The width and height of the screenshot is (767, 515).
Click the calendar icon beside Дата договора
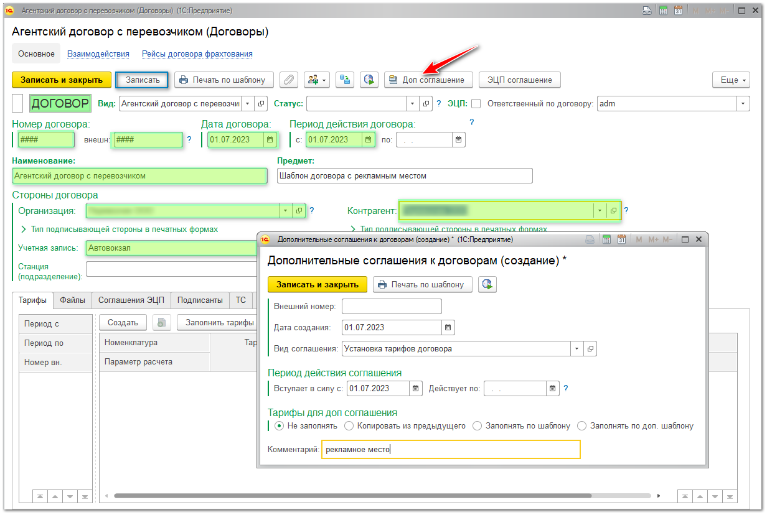(270, 140)
